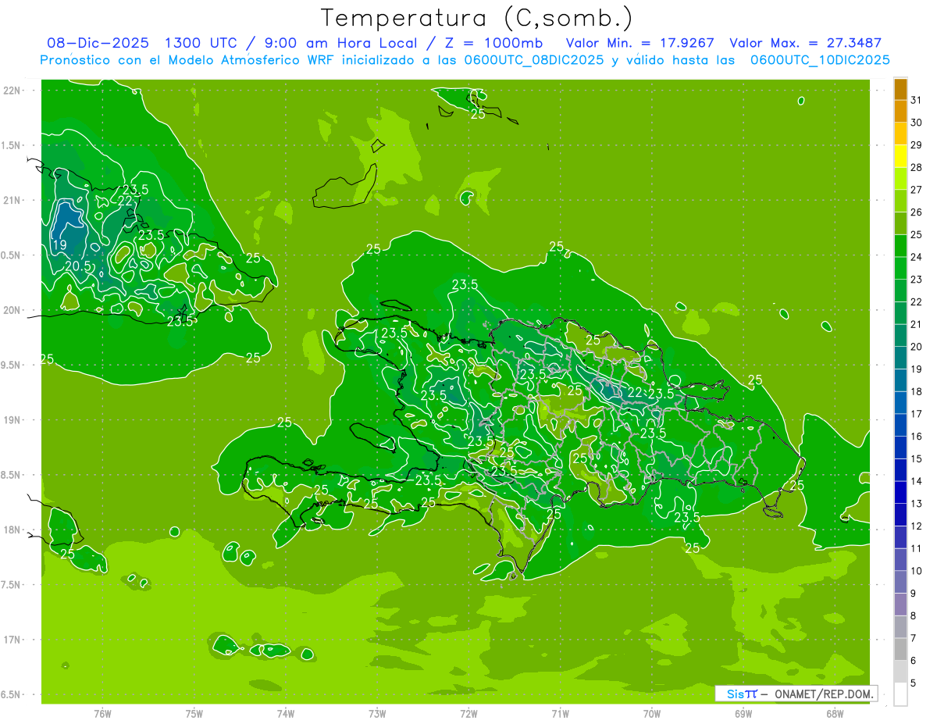Click the '19N' latitude axis label

pyautogui.click(x=12, y=420)
